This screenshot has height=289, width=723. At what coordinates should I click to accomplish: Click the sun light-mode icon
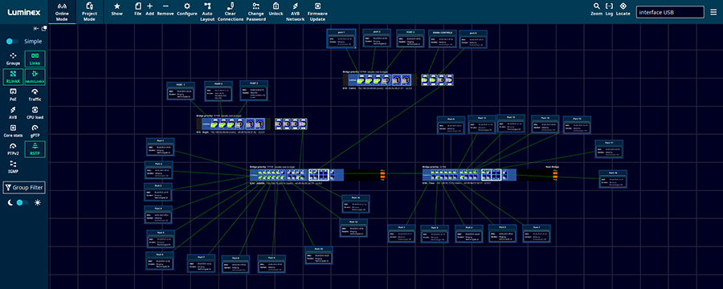[37, 203]
